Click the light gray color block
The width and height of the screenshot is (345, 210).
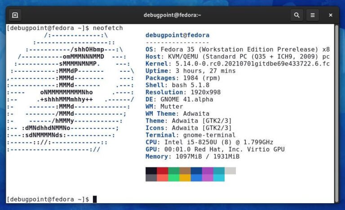pos(230,171)
